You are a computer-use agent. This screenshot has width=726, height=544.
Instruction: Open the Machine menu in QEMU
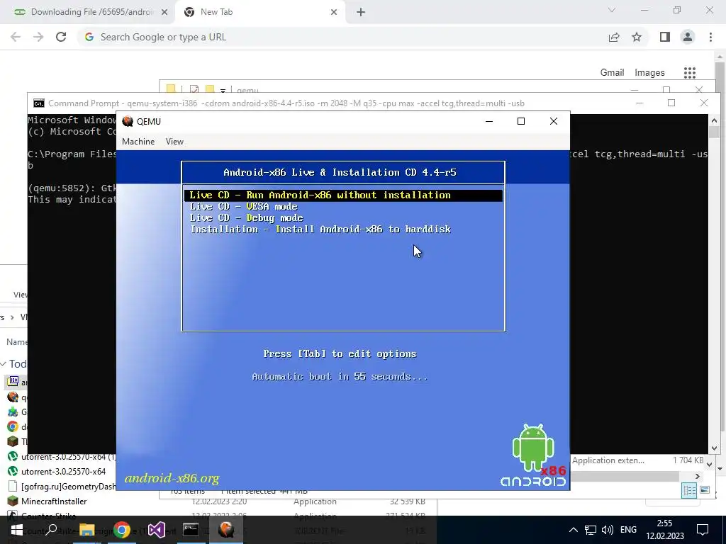click(138, 142)
